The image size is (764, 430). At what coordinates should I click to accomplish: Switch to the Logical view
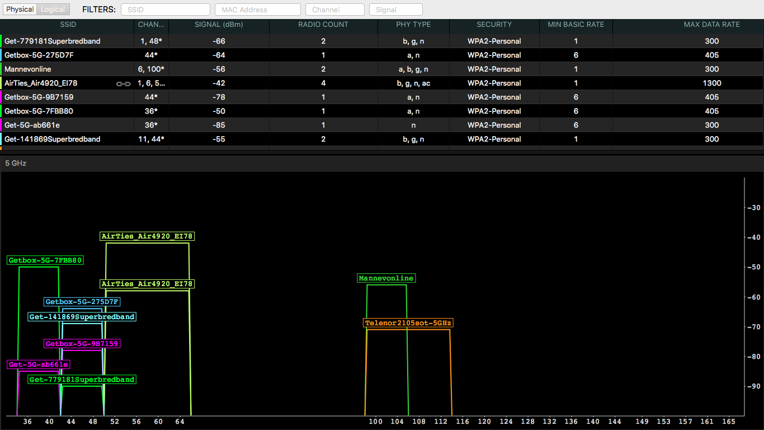[x=53, y=10]
